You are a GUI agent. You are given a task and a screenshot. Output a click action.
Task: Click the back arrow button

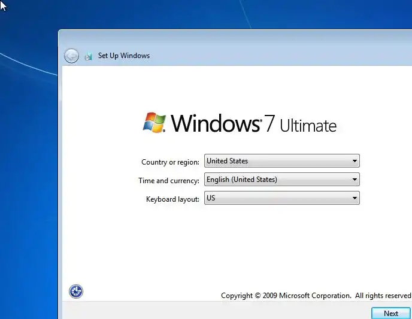point(71,56)
